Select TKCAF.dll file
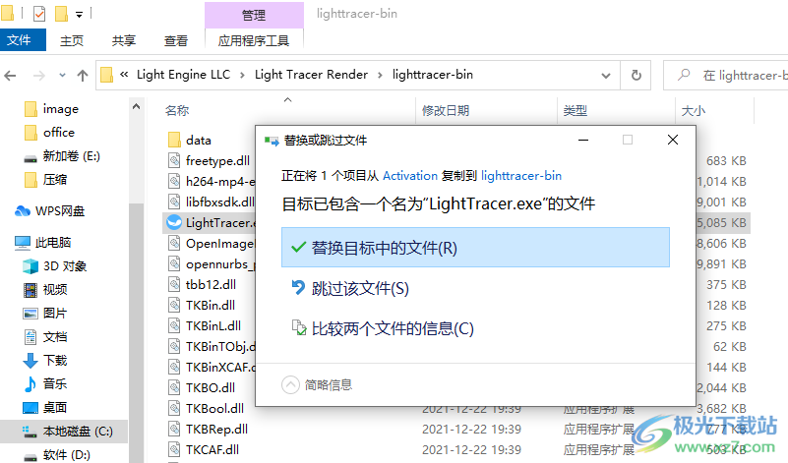 tap(212, 449)
